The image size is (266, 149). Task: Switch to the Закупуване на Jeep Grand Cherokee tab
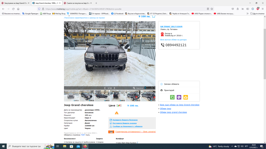point(15,3)
